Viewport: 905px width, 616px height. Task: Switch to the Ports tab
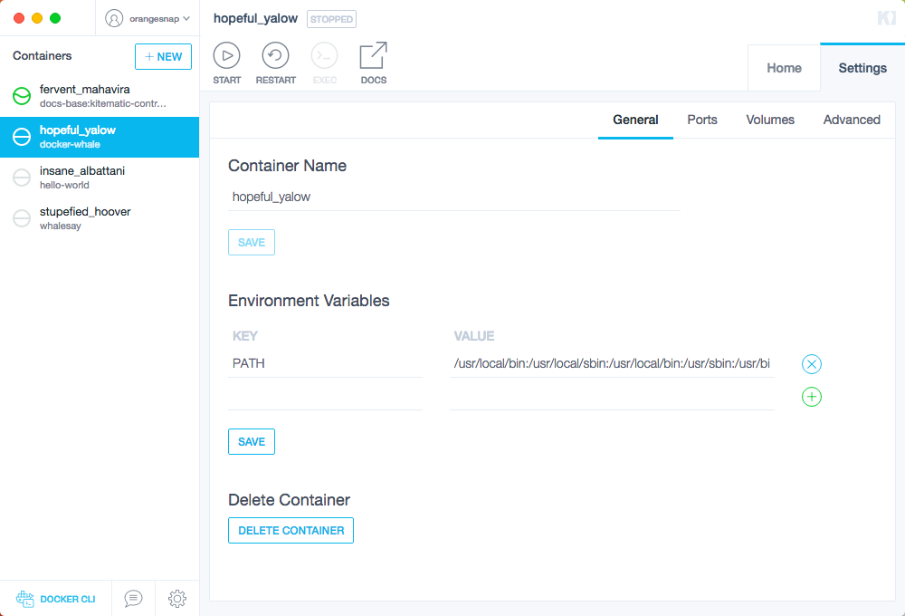[x=701, y=120]
